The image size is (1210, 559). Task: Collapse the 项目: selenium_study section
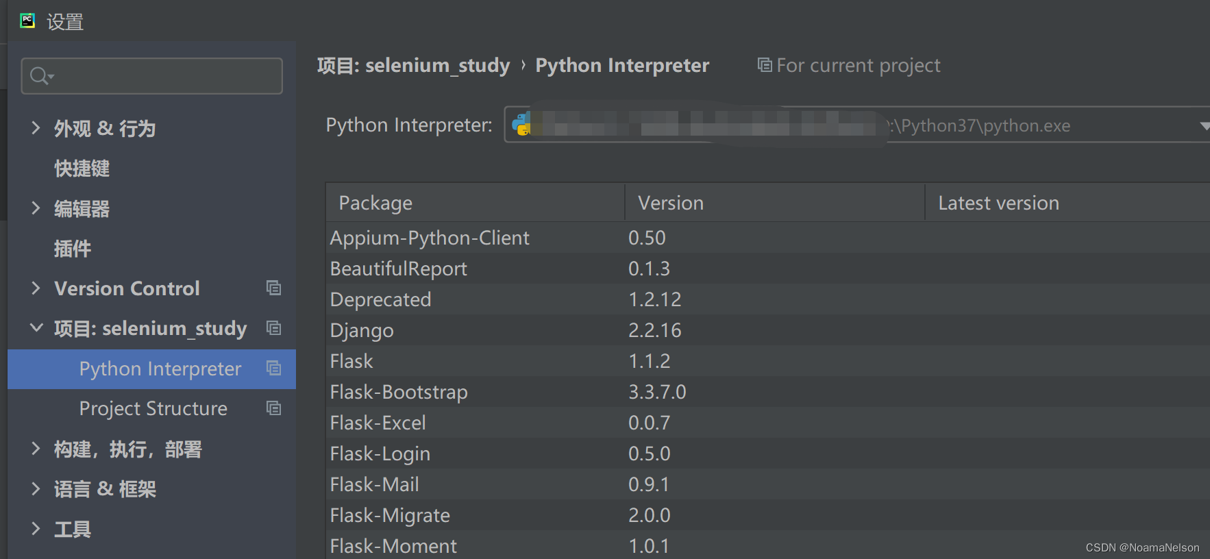(x=36, y=328)
